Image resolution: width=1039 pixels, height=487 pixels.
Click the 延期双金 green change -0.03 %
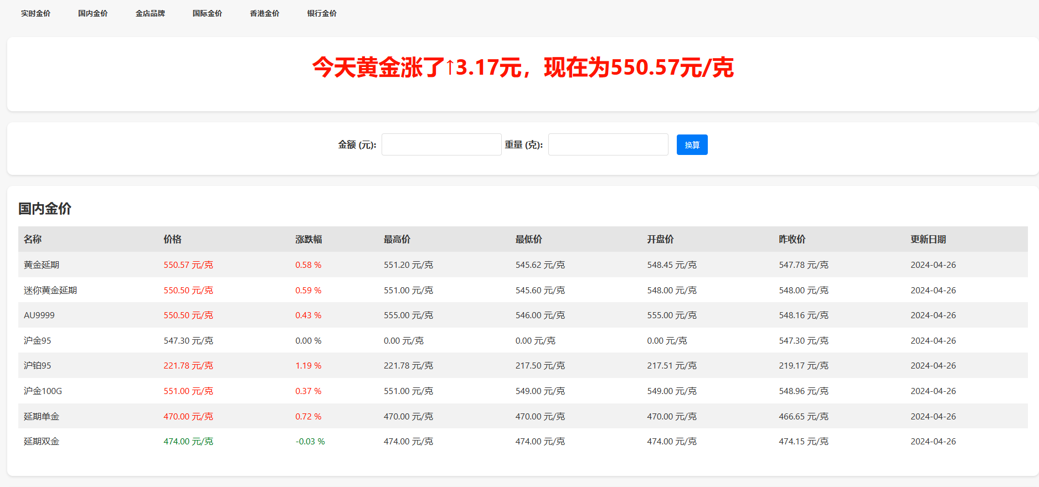(x=310, y=442)
